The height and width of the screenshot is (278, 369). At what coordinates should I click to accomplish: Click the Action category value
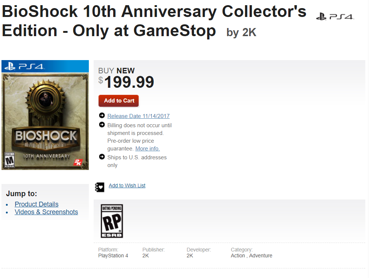click(238, 256)
